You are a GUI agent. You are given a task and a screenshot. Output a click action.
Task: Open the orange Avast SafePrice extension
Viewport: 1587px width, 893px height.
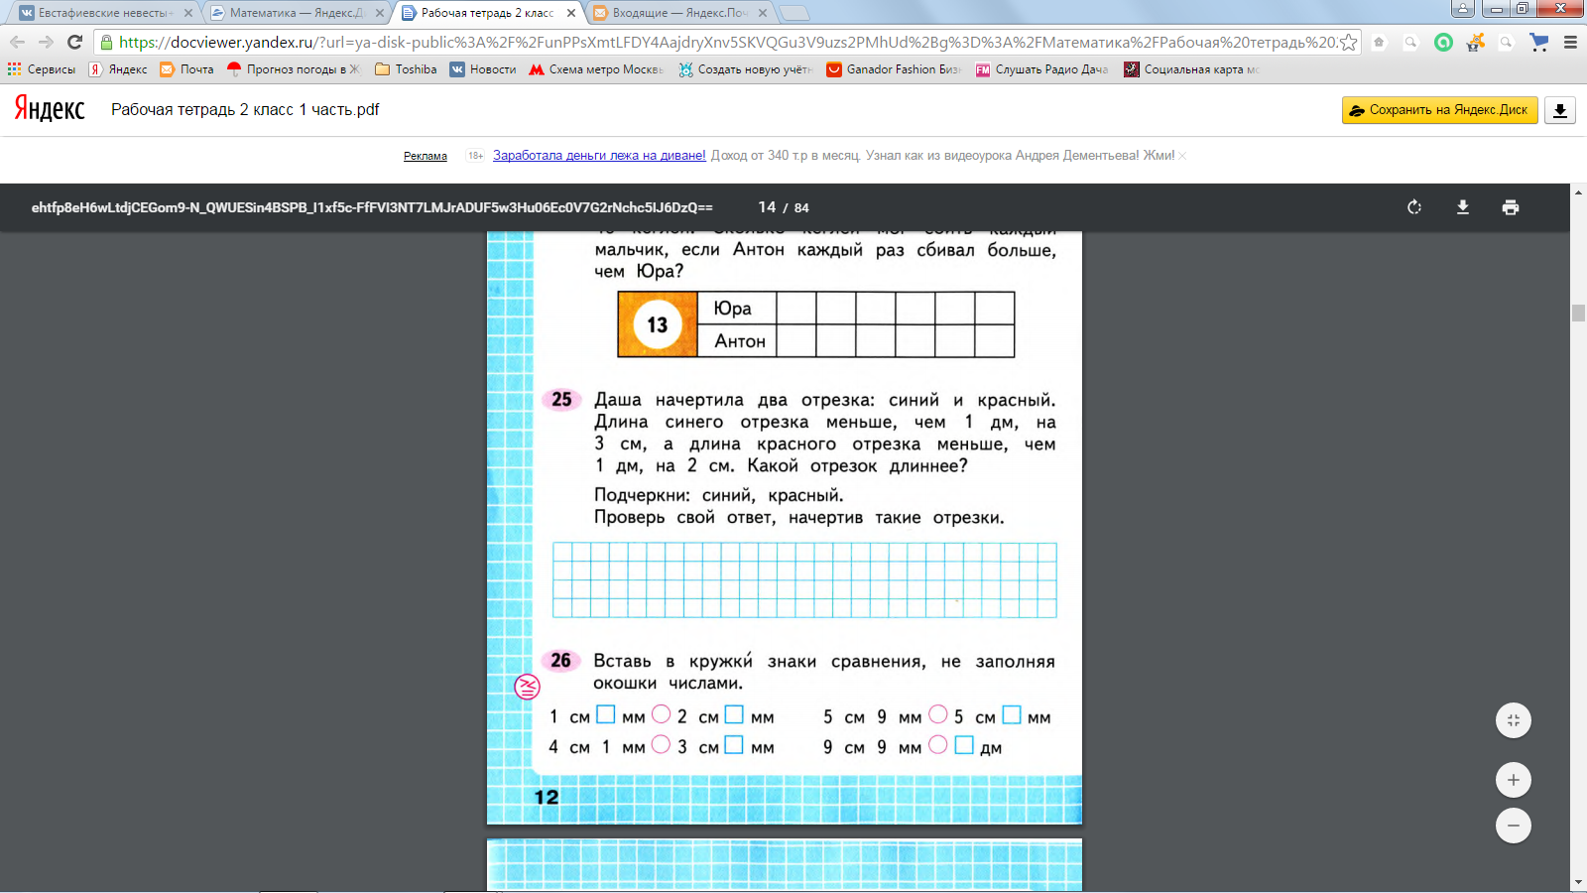(1476, 42)
